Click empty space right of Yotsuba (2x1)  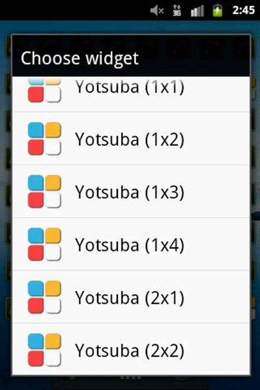click(217, 297)
